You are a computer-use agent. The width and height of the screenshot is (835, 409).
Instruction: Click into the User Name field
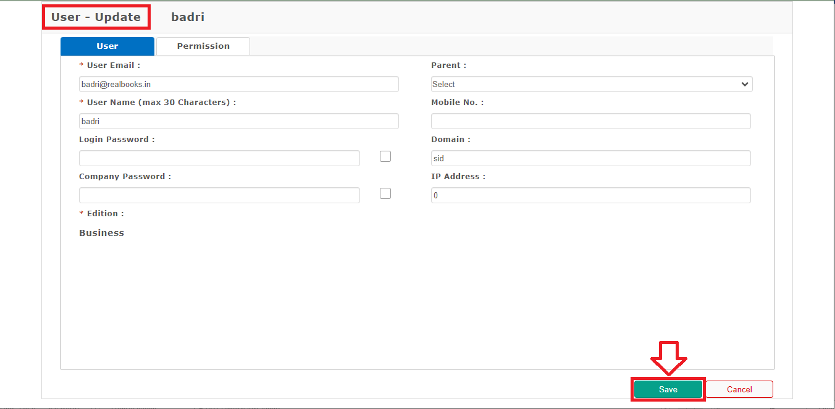[238, 121]
